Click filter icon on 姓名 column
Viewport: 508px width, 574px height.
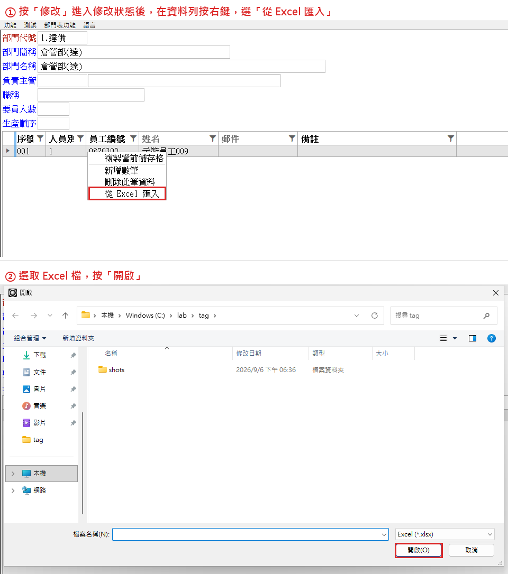coord(213,138)
